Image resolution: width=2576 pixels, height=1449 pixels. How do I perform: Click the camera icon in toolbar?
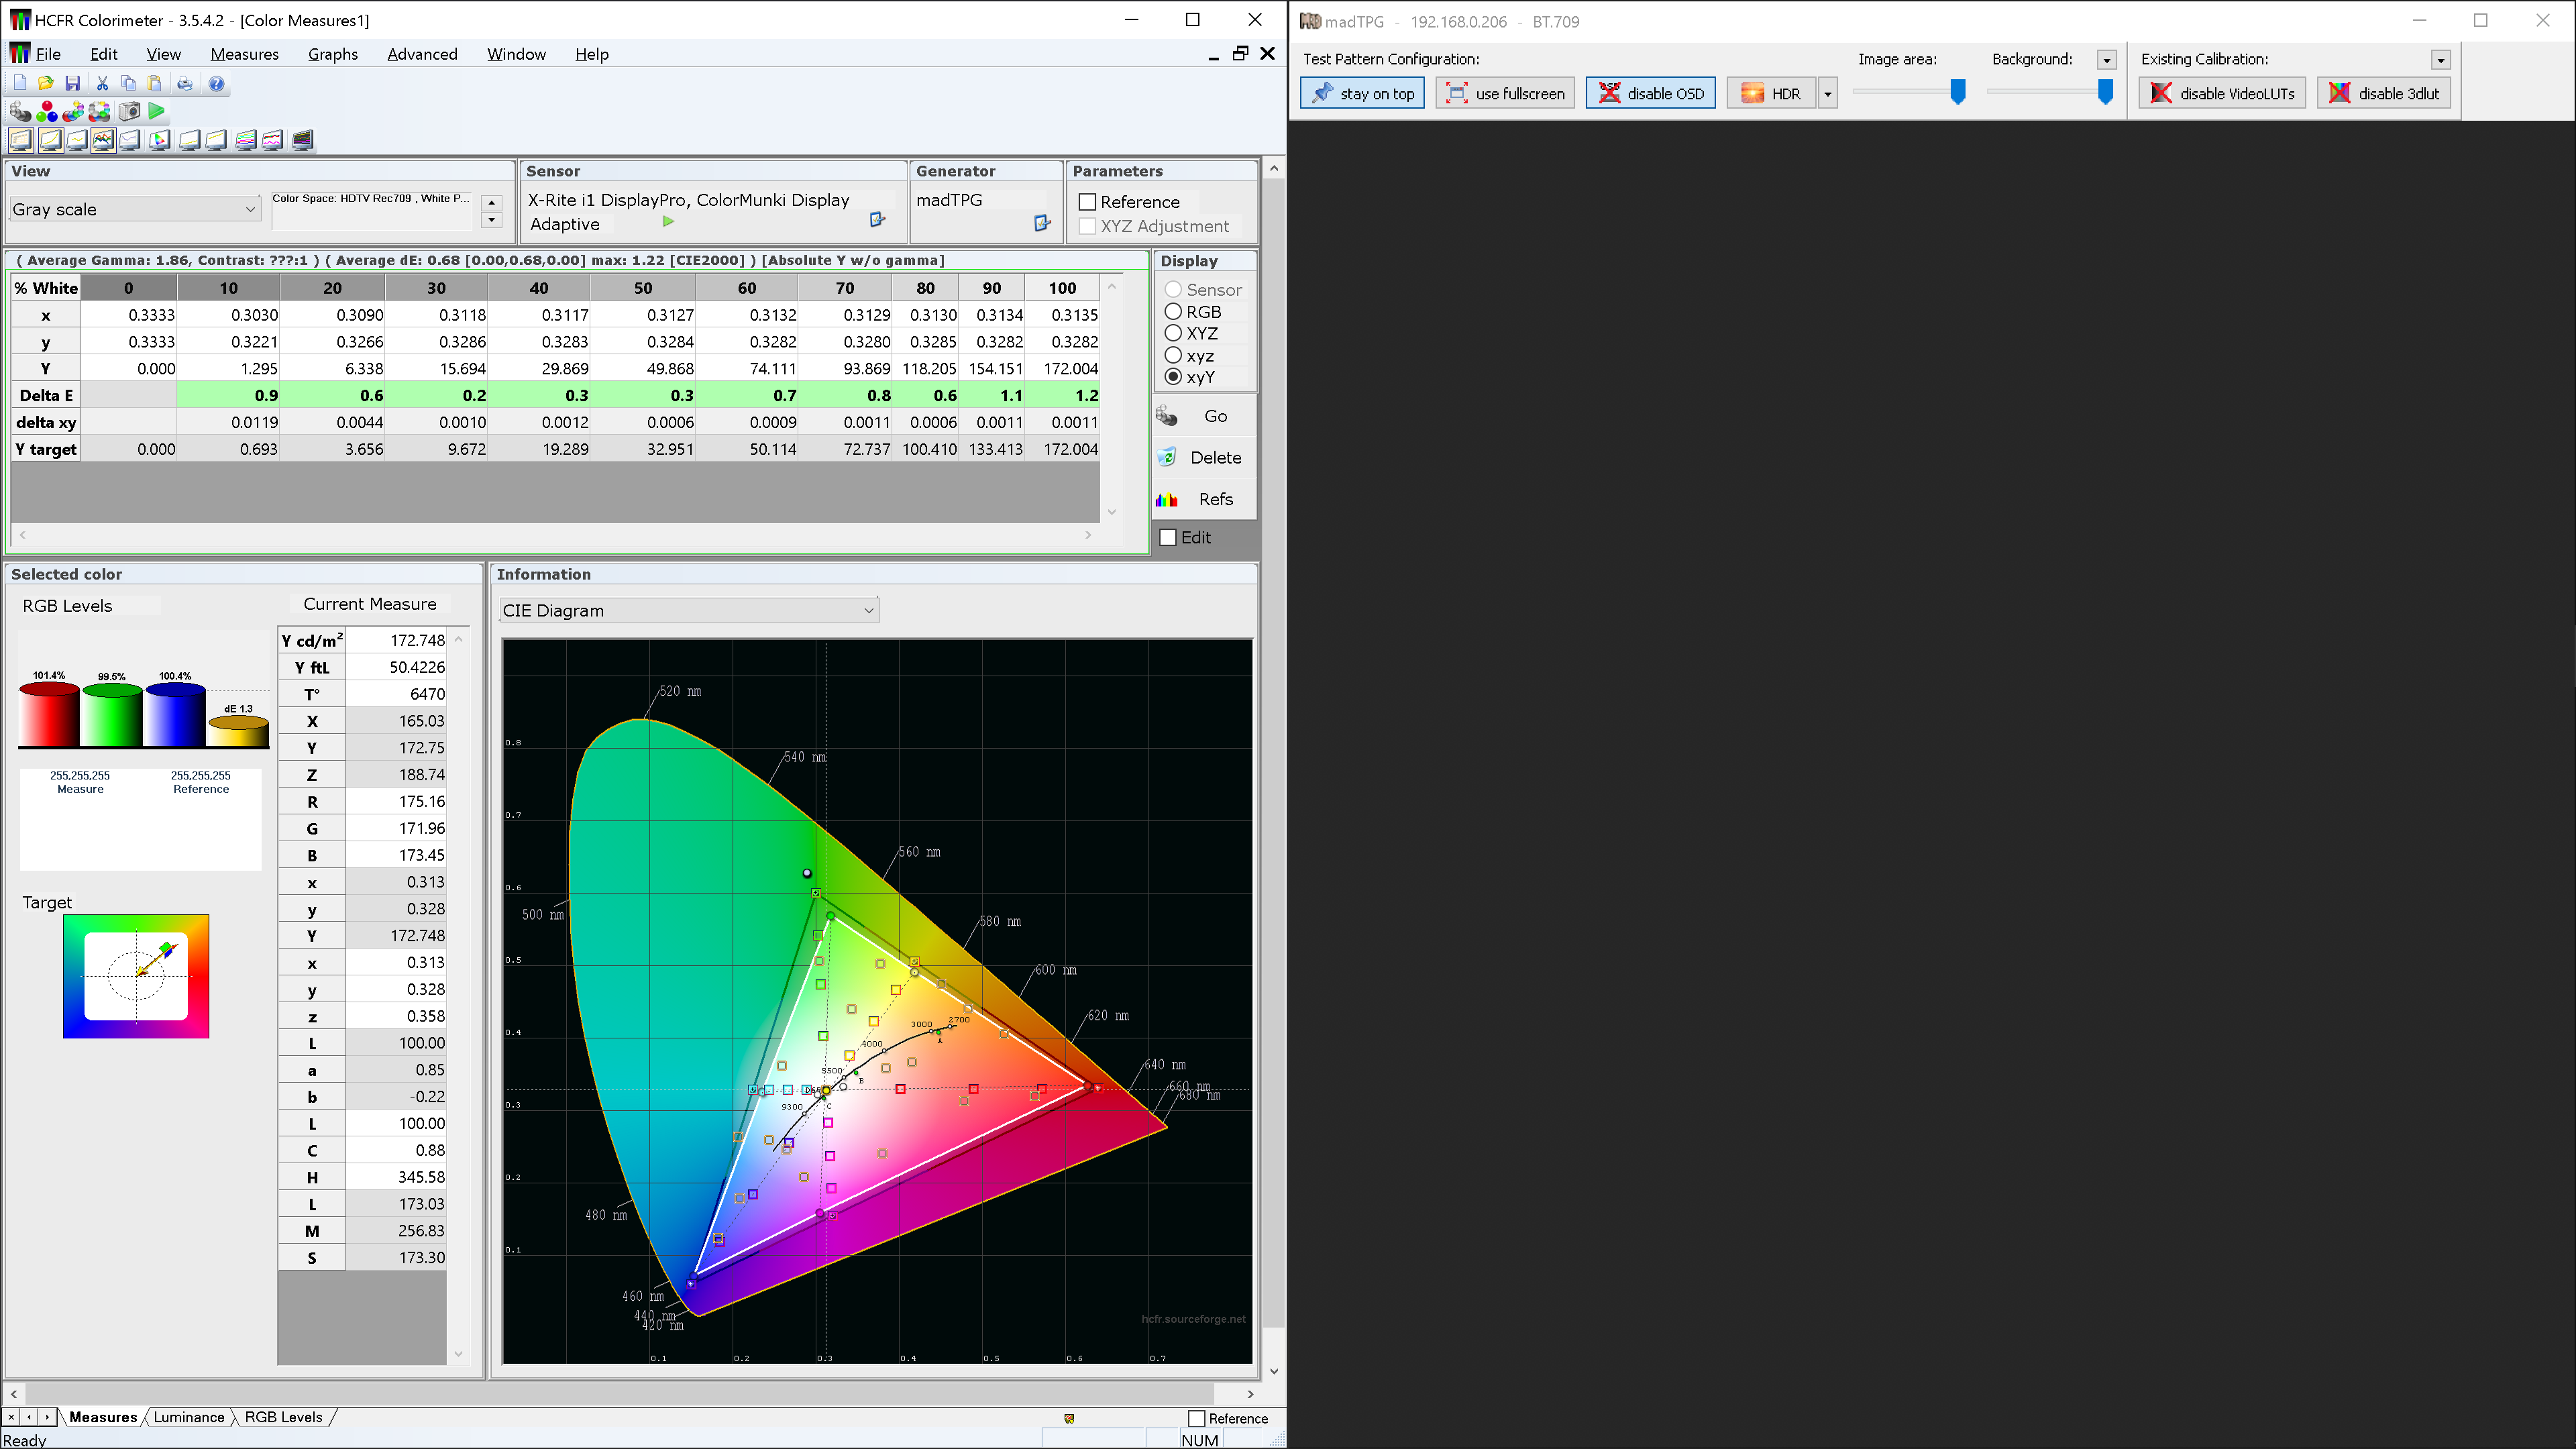(x=129, y=111)
